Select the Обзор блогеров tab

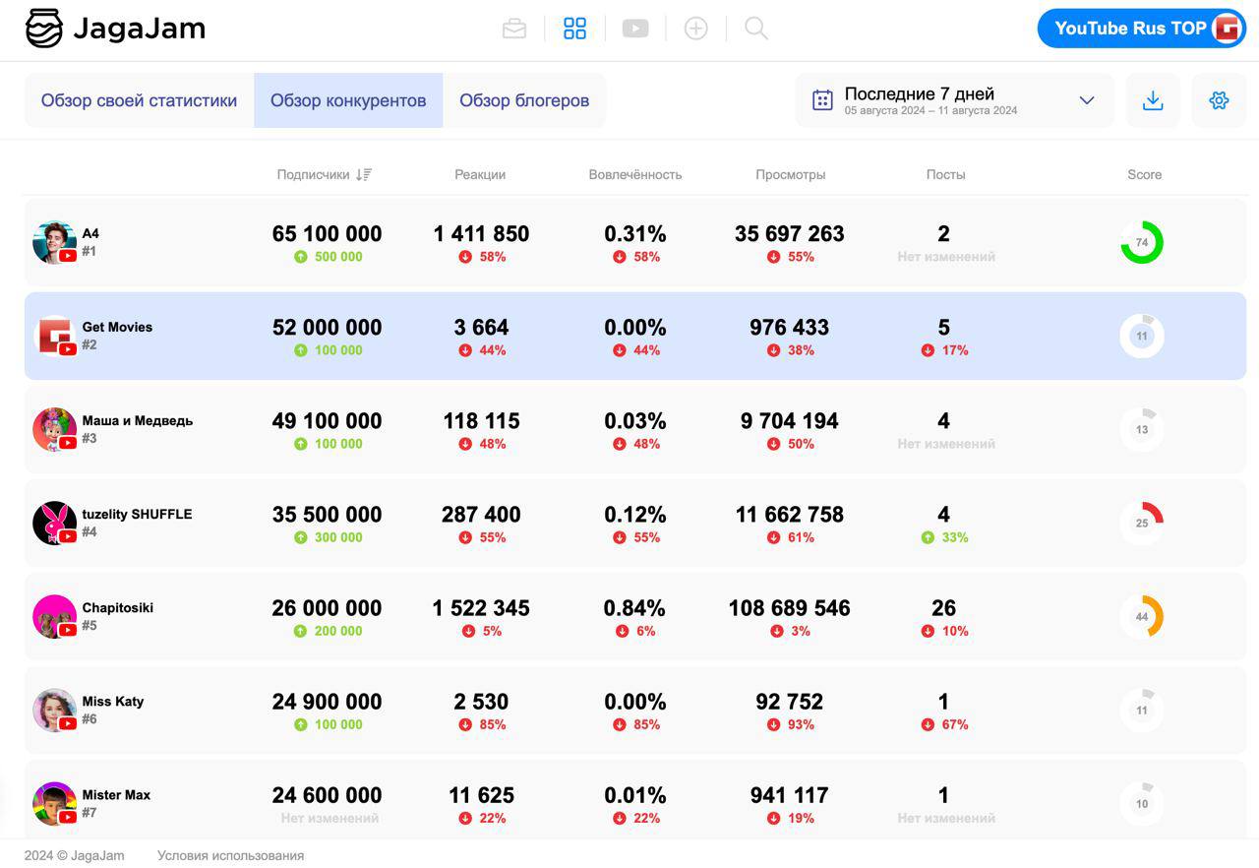pos(524,100)
